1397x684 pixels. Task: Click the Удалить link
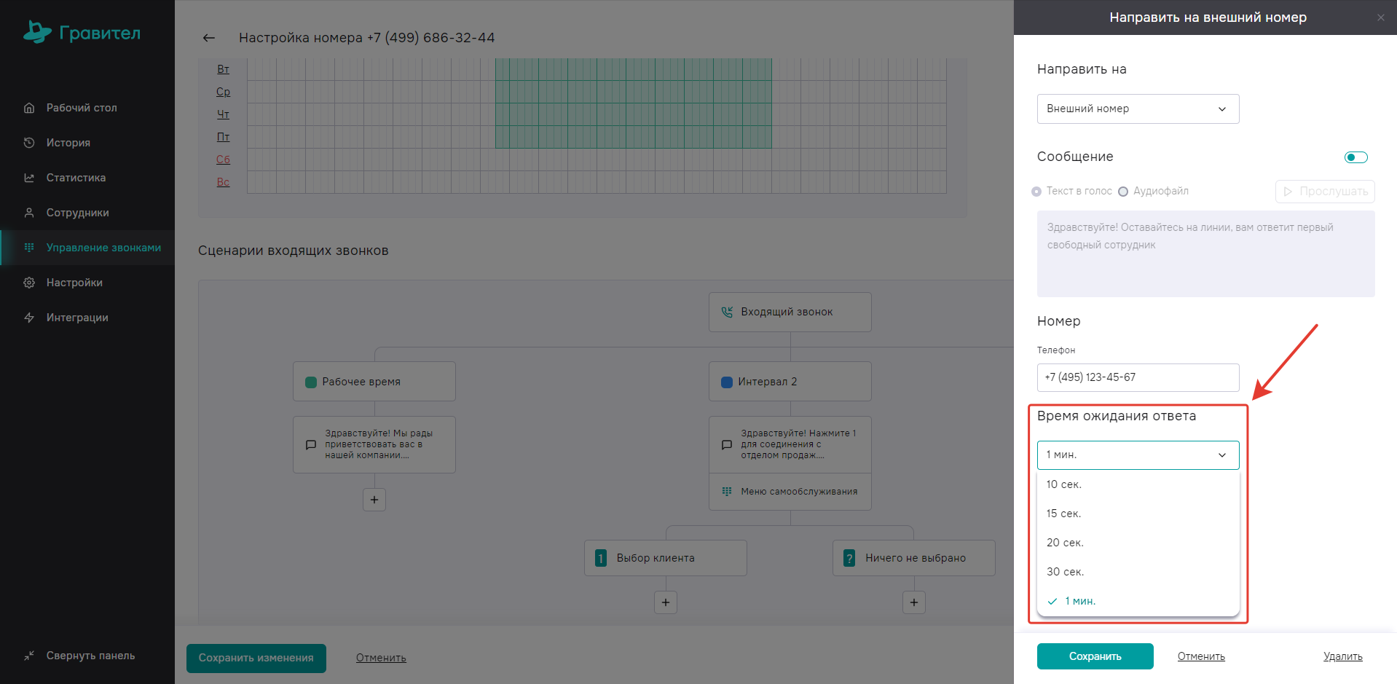click(x=1342, y=656)
